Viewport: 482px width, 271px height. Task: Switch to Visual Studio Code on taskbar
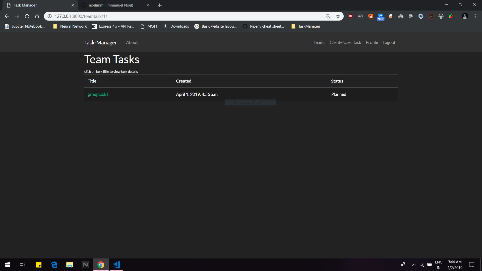[x=116, y=265]
